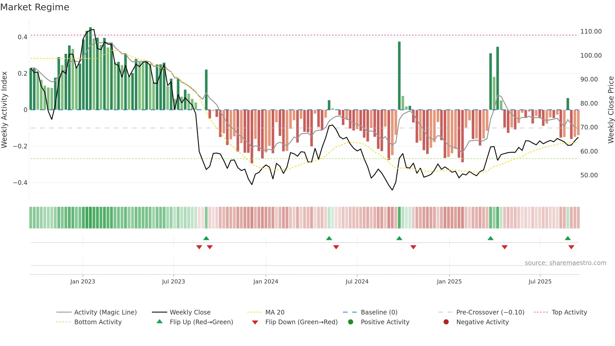615x346 pixels.
Task: Toggle the Weekly Close legend entry
Action: 181,312
